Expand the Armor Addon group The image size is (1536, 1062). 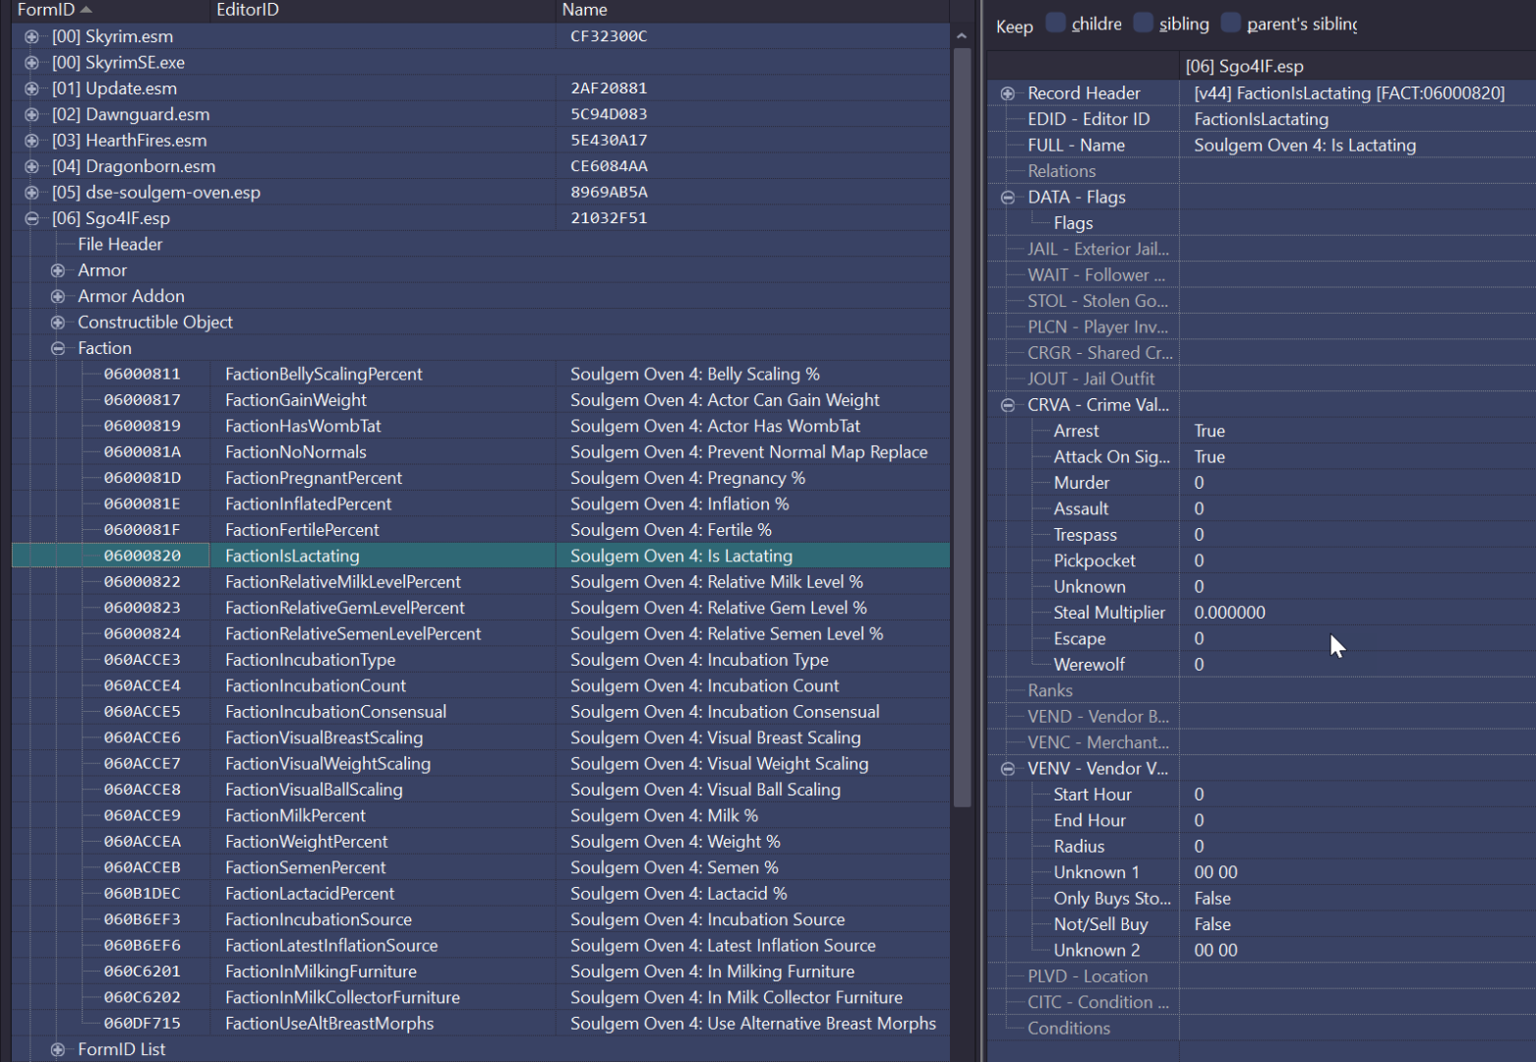[58, 296]
